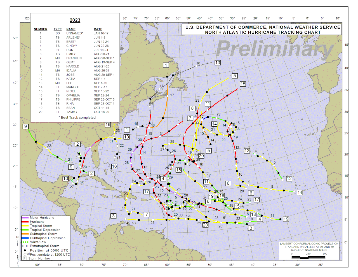Select the orange Subtropical Storm legend swatch

pyautogui.click(x=25, y=234)
